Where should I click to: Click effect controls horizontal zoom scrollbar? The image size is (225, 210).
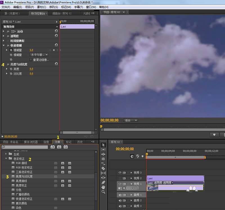(77, 132)
